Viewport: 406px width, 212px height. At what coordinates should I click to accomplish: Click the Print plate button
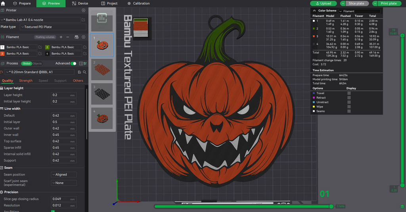(390, 3)
